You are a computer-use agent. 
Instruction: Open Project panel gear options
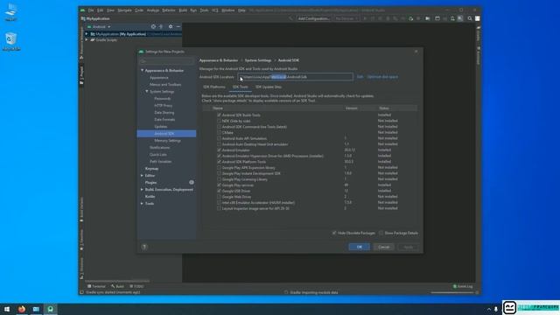[171, 27]
